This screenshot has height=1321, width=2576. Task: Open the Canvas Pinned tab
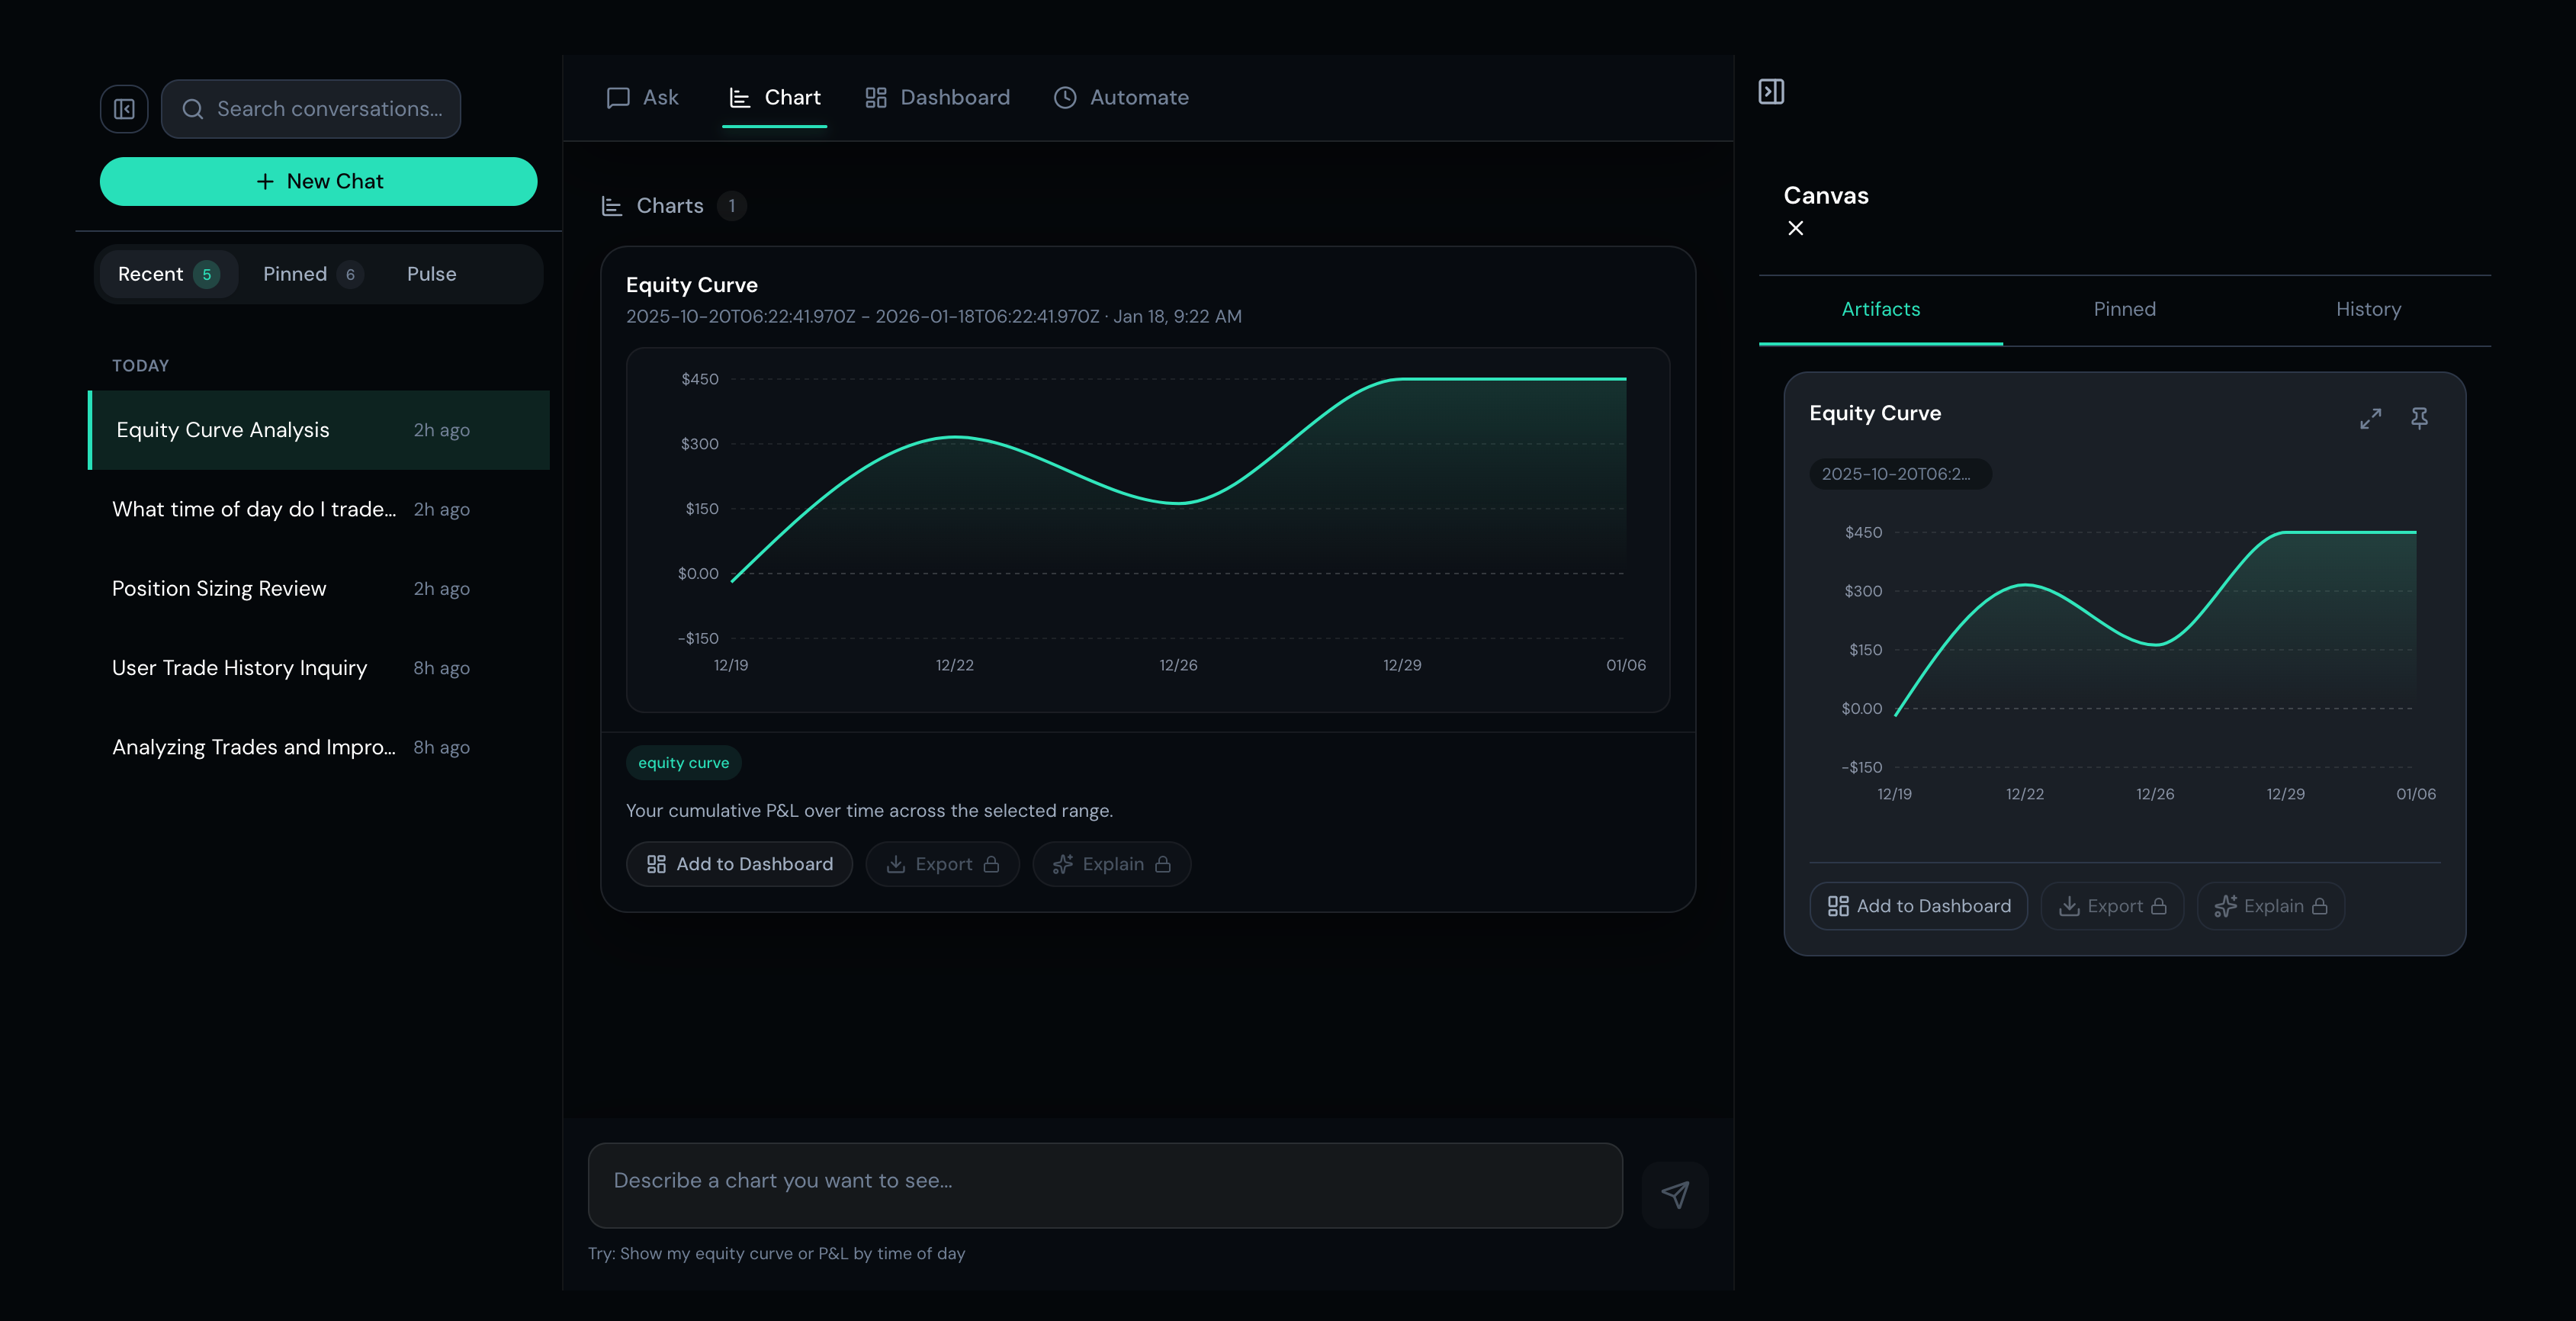tap(2124, 310)
